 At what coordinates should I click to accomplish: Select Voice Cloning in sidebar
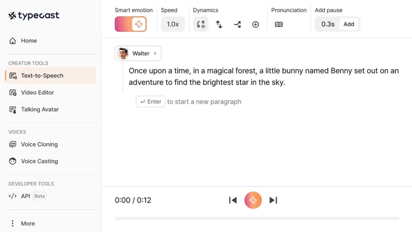click(x=39, y=145)
